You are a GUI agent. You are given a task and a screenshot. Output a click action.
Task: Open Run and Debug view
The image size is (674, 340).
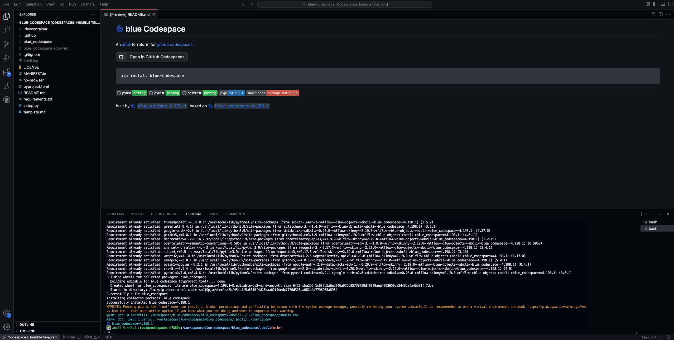tap(7, 58)
